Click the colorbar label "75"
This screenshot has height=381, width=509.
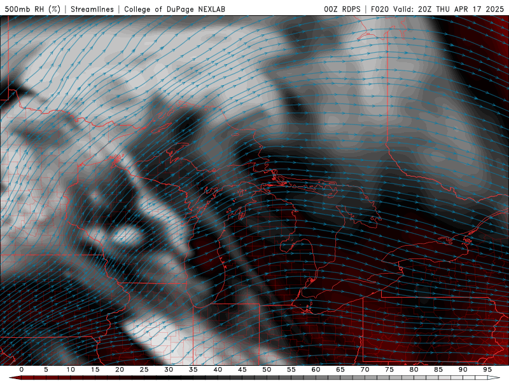[389, 370]
